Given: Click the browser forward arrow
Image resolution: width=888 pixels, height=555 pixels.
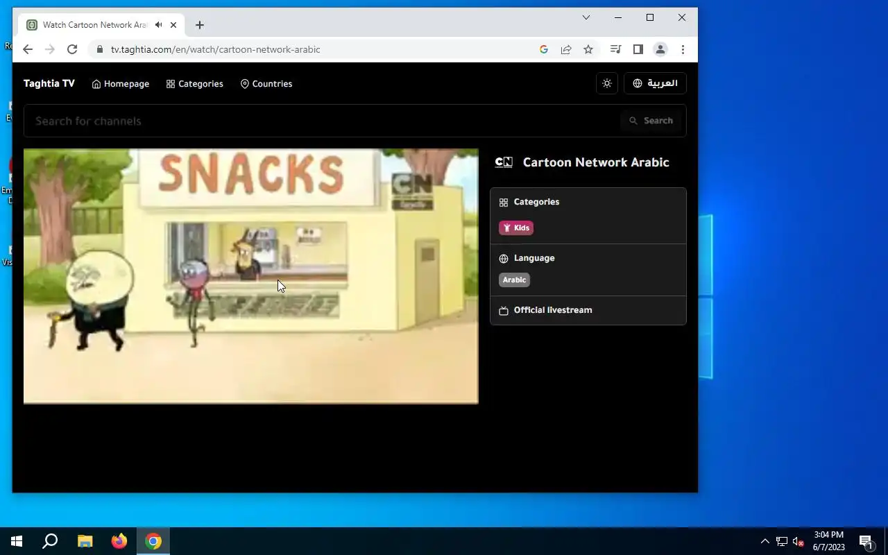Looking at the screenshot, I should (50, 49).
